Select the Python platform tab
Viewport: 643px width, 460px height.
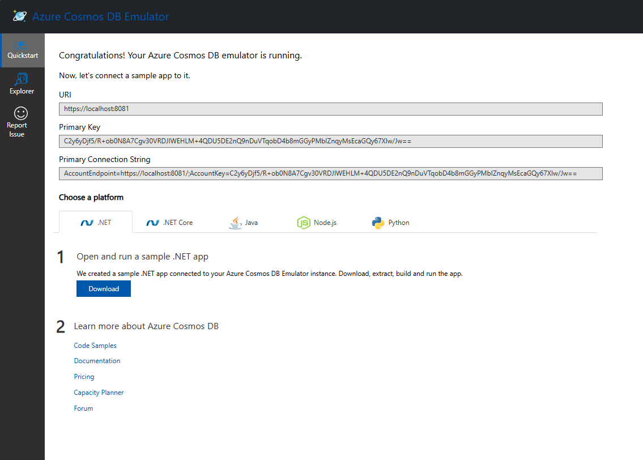(x=391, y=222)
